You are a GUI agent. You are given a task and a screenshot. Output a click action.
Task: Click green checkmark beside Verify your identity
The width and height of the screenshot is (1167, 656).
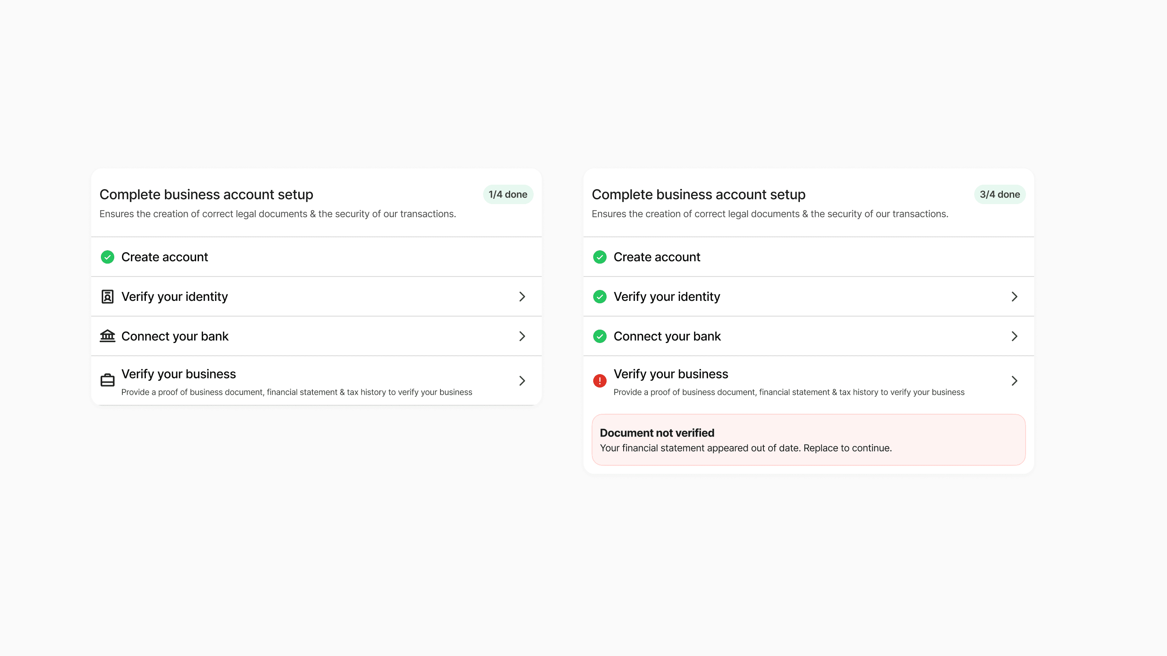[599, 296]
